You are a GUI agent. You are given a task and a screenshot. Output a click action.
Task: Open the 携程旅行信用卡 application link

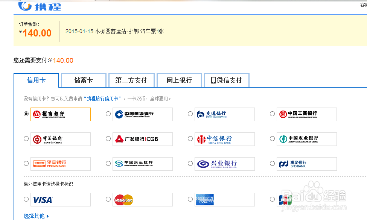point(102,99)
